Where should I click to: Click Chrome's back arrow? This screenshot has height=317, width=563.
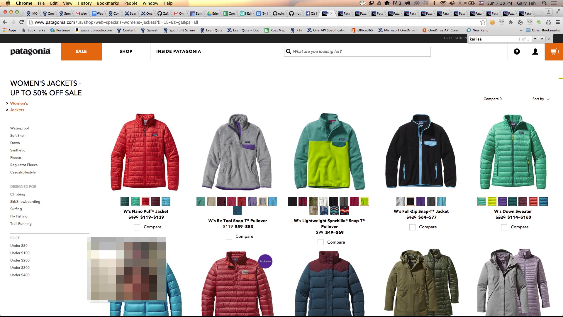5,22
